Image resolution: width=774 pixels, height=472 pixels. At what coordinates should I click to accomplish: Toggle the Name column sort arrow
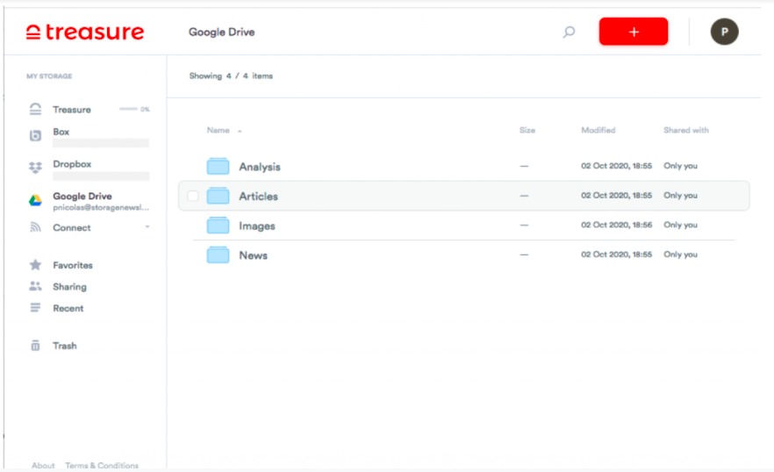point(240,131)
